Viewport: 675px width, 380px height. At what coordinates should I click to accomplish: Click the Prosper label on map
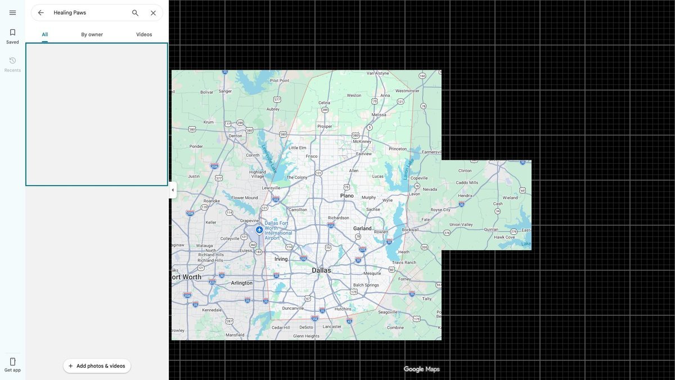(x=325, y=127)
